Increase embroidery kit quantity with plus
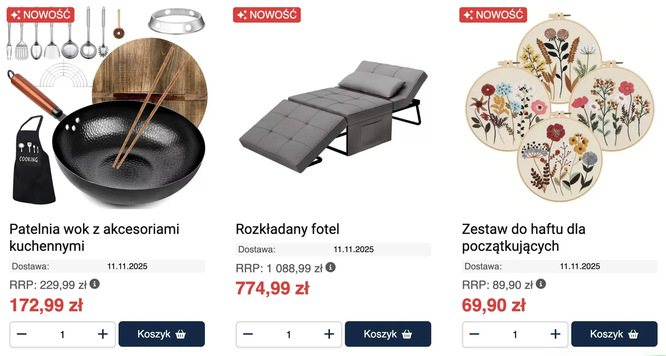 pyautogui.click(x=555, y=334)
